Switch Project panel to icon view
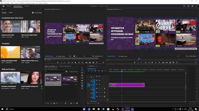The width and height of the screenshot is (199, 111). coord(51,103)
